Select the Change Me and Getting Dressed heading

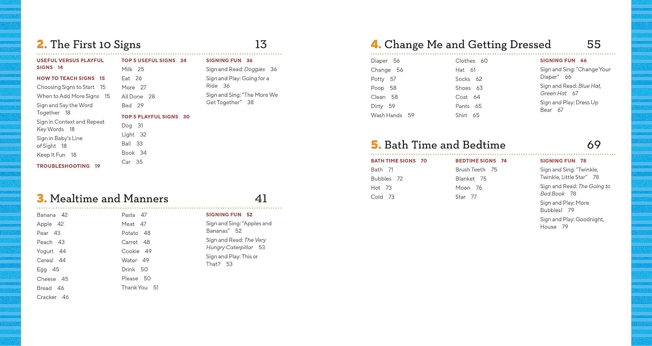point(461,44)
